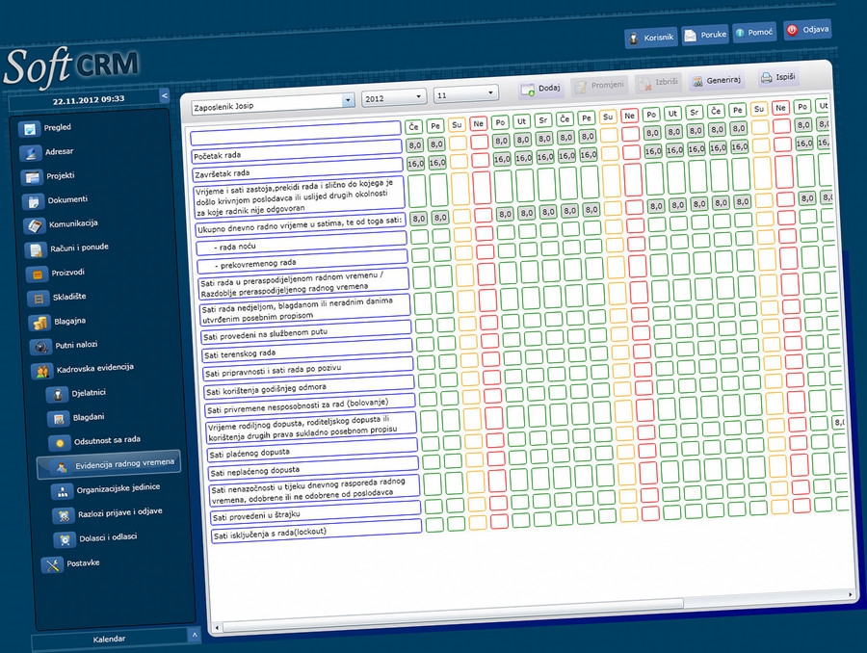
Task: Click the first Če day column header
Action: point(413,126)
